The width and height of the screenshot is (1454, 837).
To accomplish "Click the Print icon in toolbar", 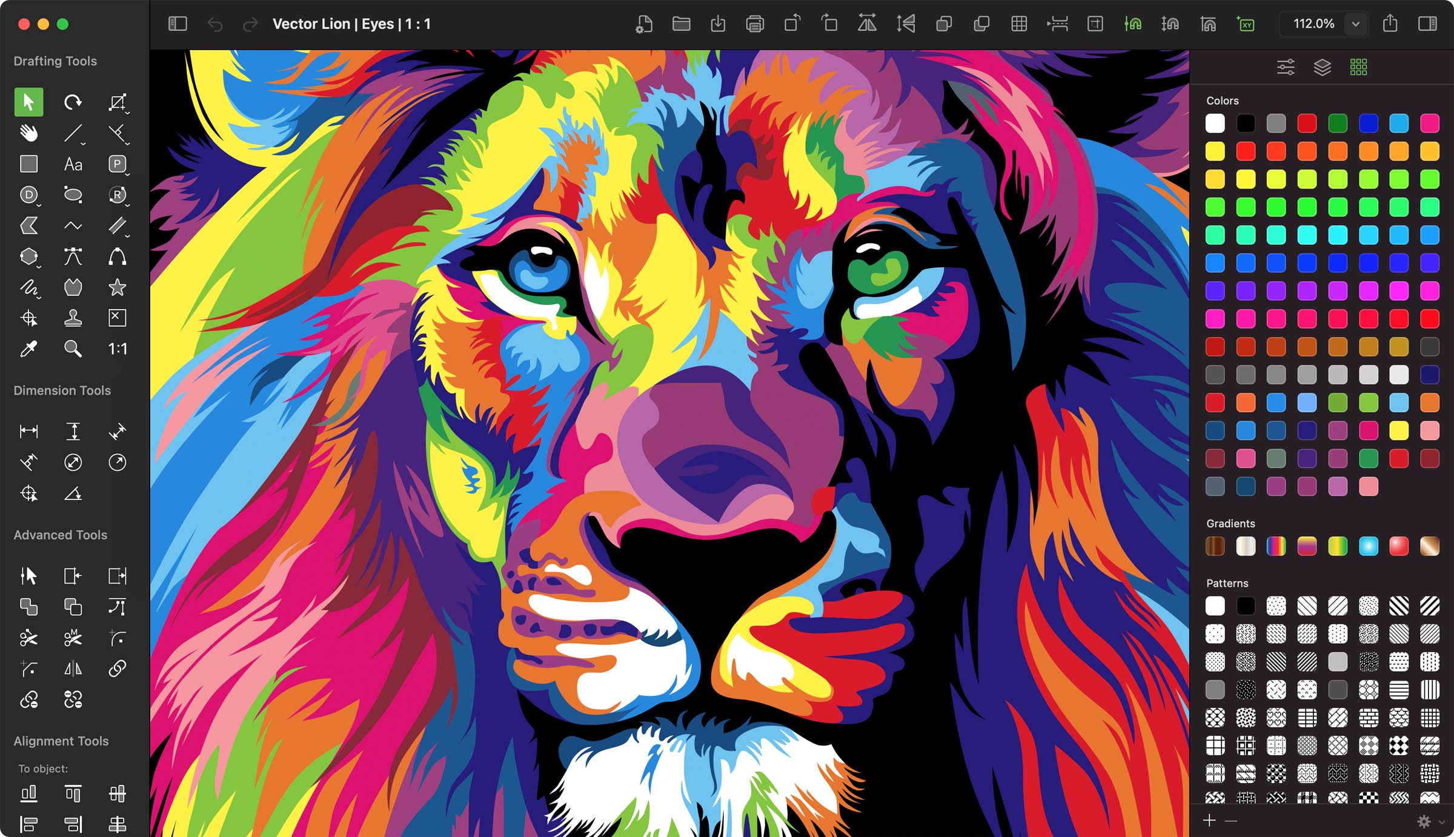I will 755,24.
